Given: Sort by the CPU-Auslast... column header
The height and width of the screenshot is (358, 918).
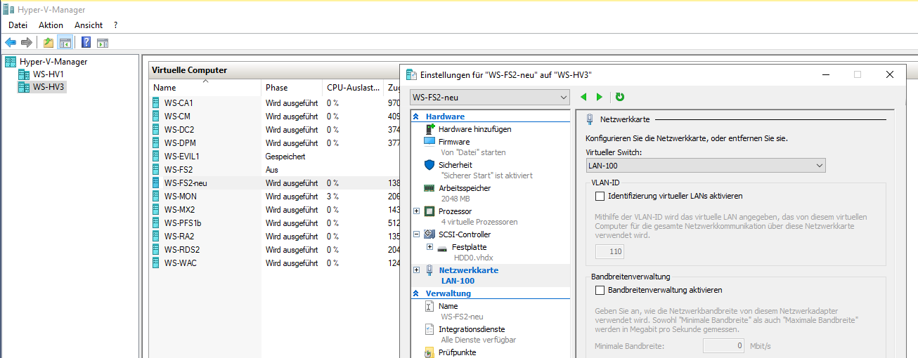Looking at the screenshot, I should click(x=352, y=88).
